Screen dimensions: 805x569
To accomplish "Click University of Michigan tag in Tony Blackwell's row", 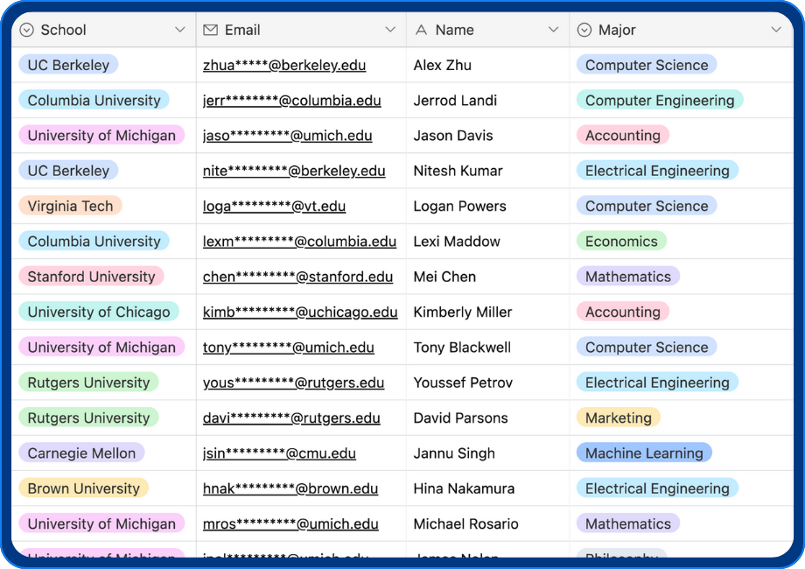I will (x=101, y=348).
